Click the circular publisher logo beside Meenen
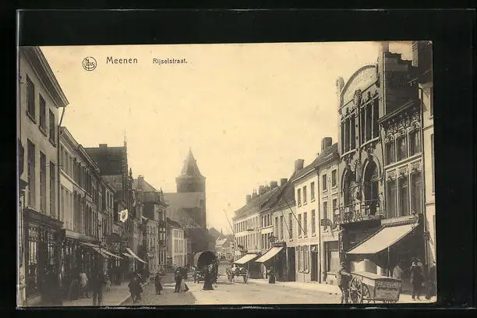The width and height of the screenshot is (477, 318). coord(90,64)
